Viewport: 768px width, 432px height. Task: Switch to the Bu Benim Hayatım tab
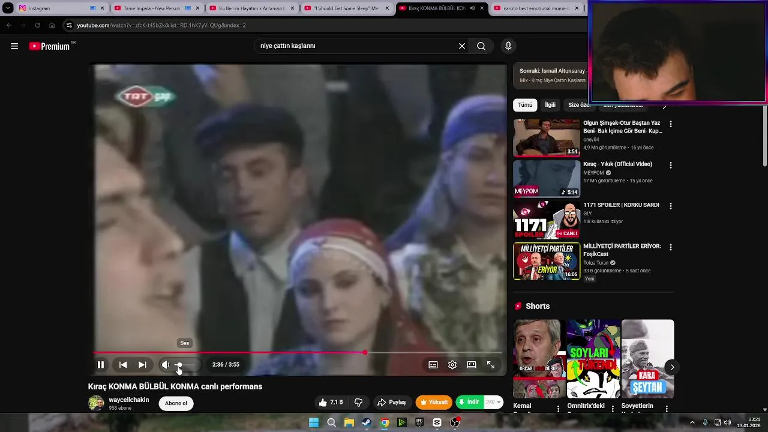(x=251, y=8)
